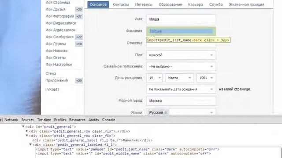Go to Моя Страница link

click(58, 2)
